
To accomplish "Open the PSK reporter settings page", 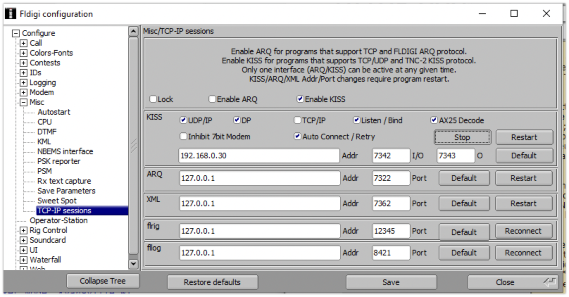I will click(x=59, y=161).
